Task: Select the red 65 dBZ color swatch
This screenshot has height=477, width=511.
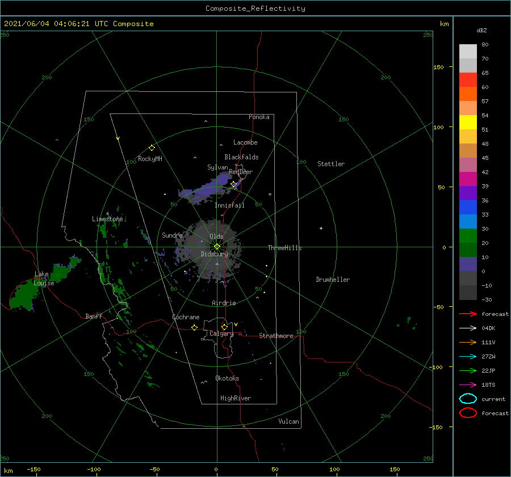Action: (468, 80)
